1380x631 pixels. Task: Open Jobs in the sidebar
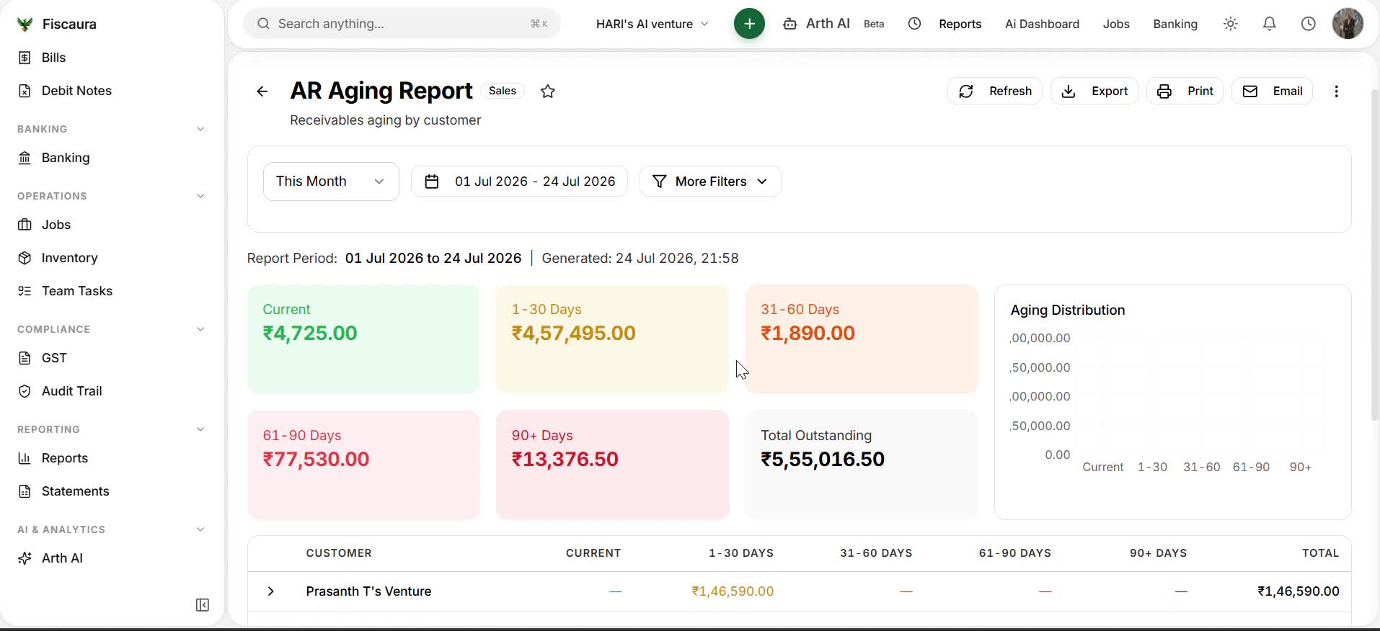click(56, 225)
